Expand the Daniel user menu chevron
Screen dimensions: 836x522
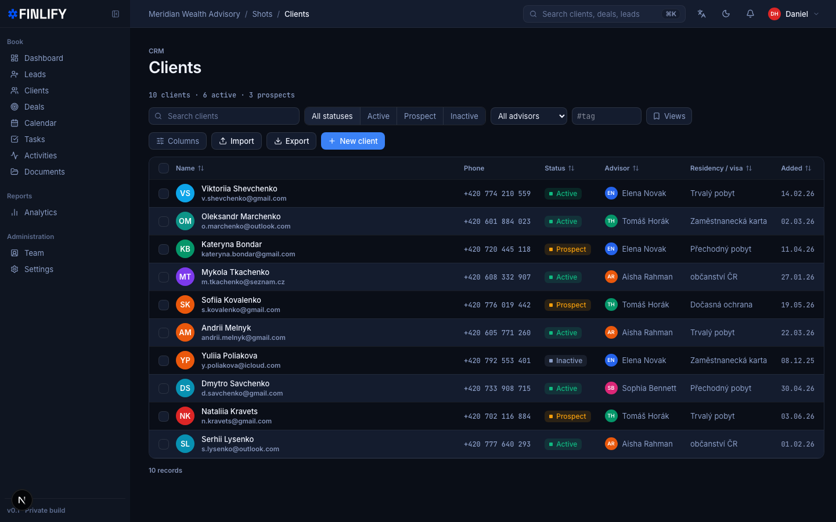(x=816, y=14)
